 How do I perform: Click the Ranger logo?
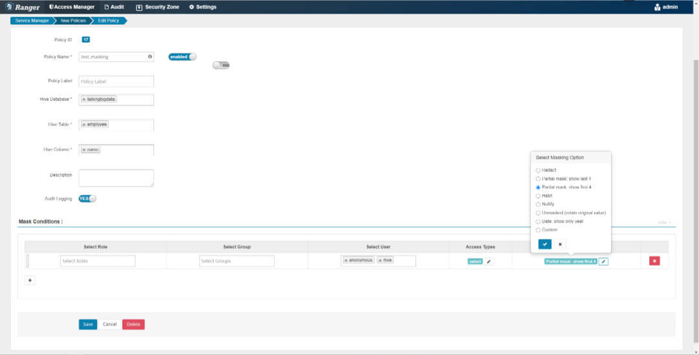coord(23,6)
